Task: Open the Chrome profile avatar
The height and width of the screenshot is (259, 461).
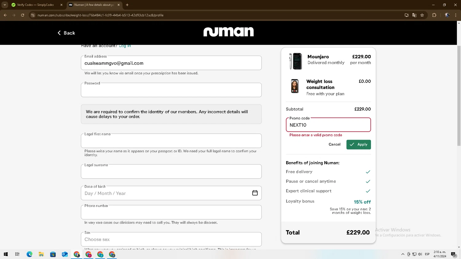Action: pyautogui.click(x=447, y=15)
